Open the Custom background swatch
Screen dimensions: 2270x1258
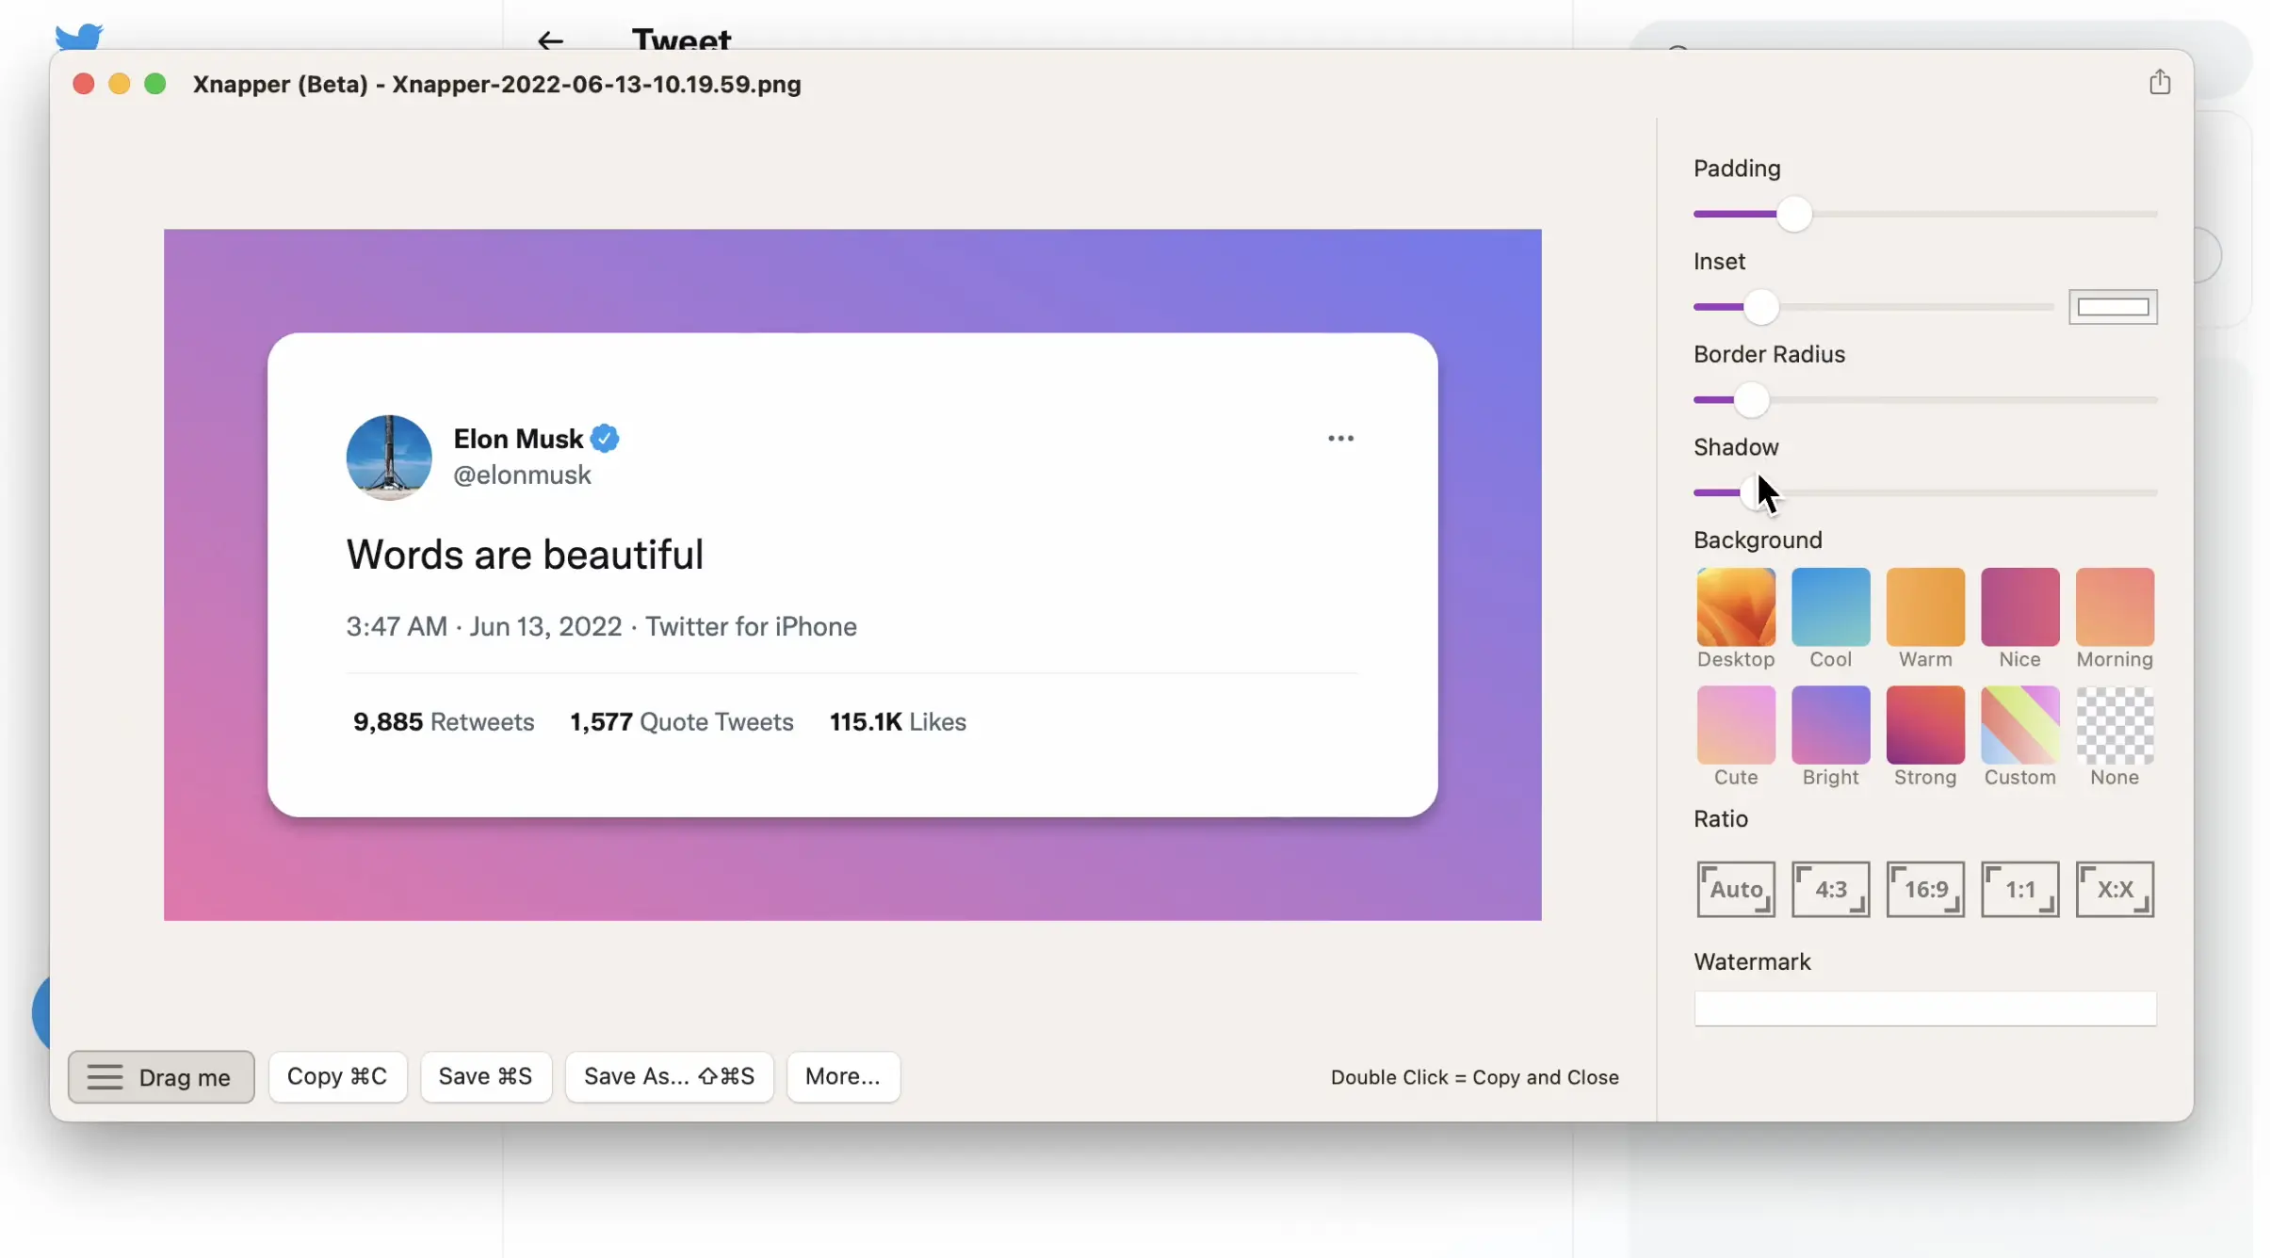[x=2019, y=724]
